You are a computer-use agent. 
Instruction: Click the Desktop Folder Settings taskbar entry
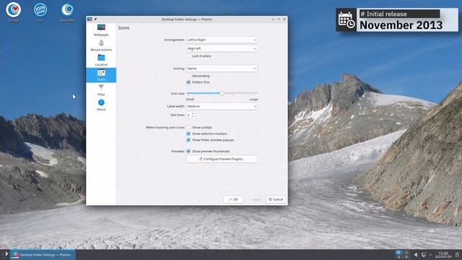point(43,255)
